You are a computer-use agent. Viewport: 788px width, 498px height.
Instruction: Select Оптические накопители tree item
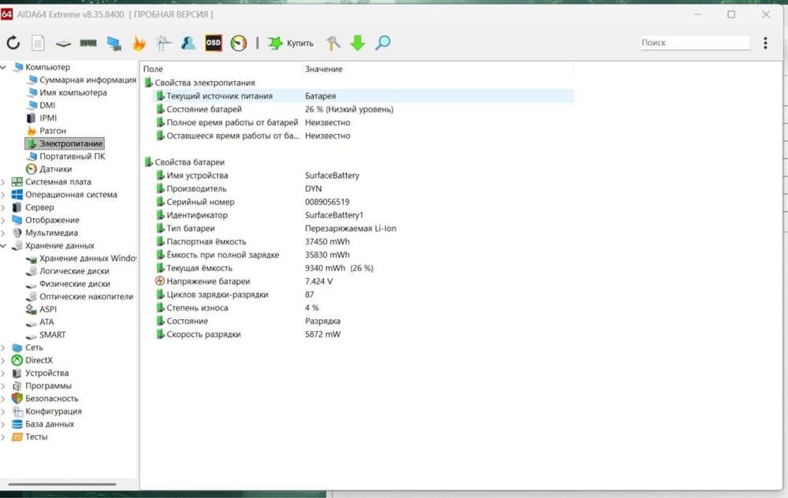click(x=87, y=296)
